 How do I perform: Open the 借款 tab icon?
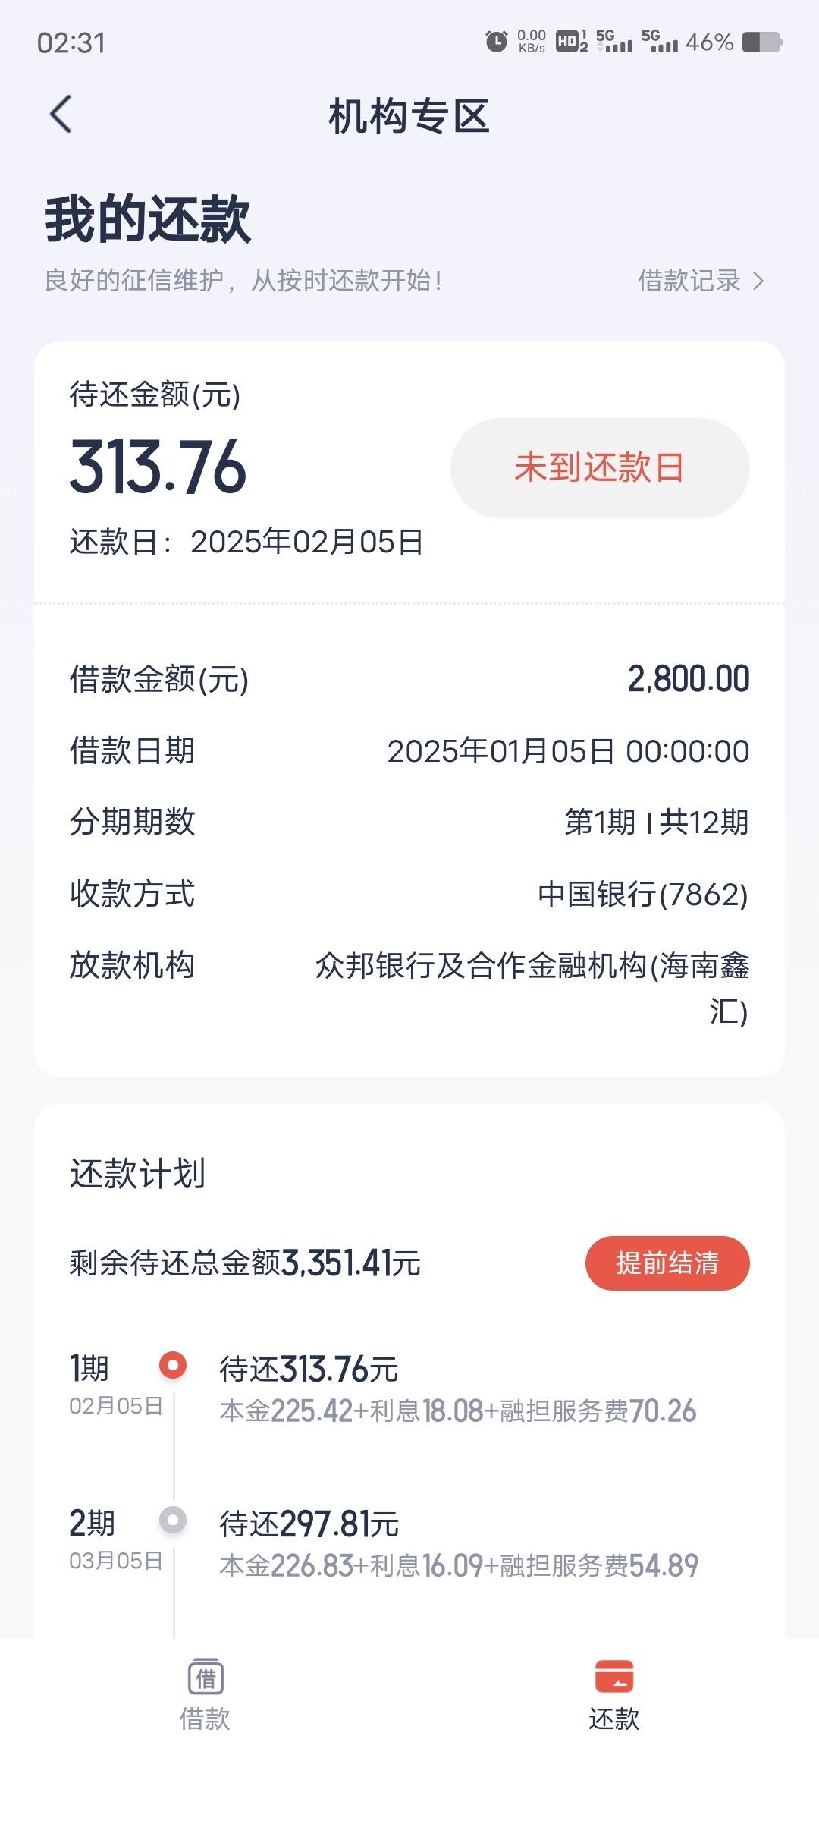[x=206, y=1676]
